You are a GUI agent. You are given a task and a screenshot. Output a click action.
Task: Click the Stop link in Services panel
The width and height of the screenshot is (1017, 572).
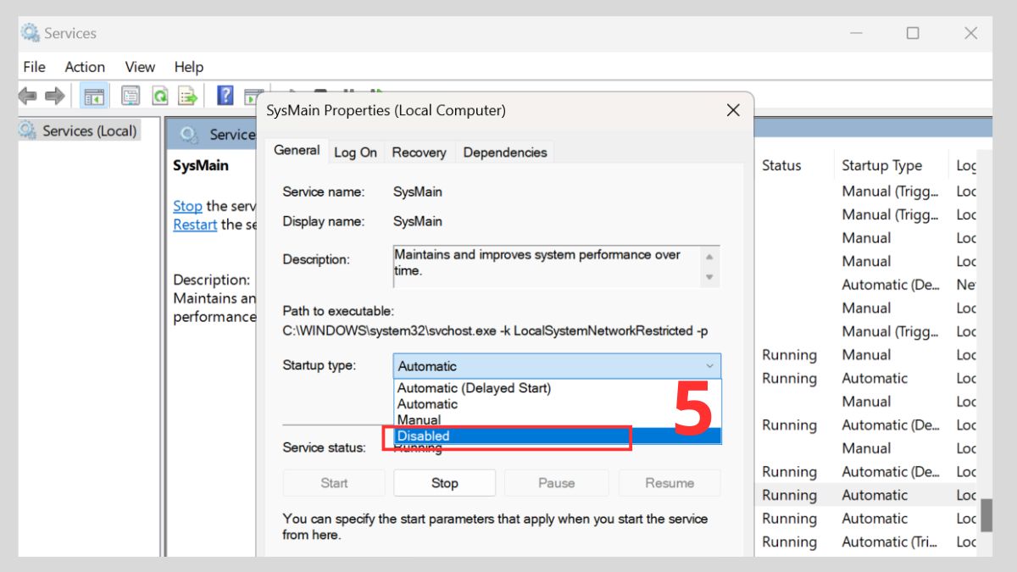click(187, 206)
